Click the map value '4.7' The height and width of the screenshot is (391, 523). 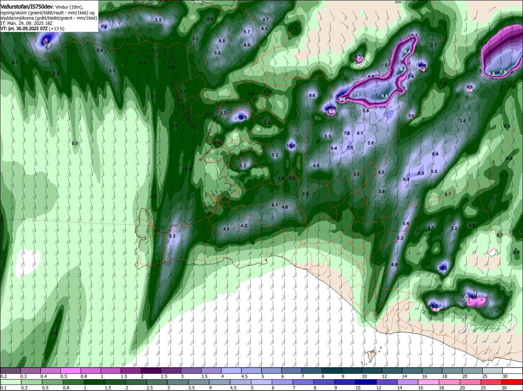pyautogui.click(x=266, y=20)
